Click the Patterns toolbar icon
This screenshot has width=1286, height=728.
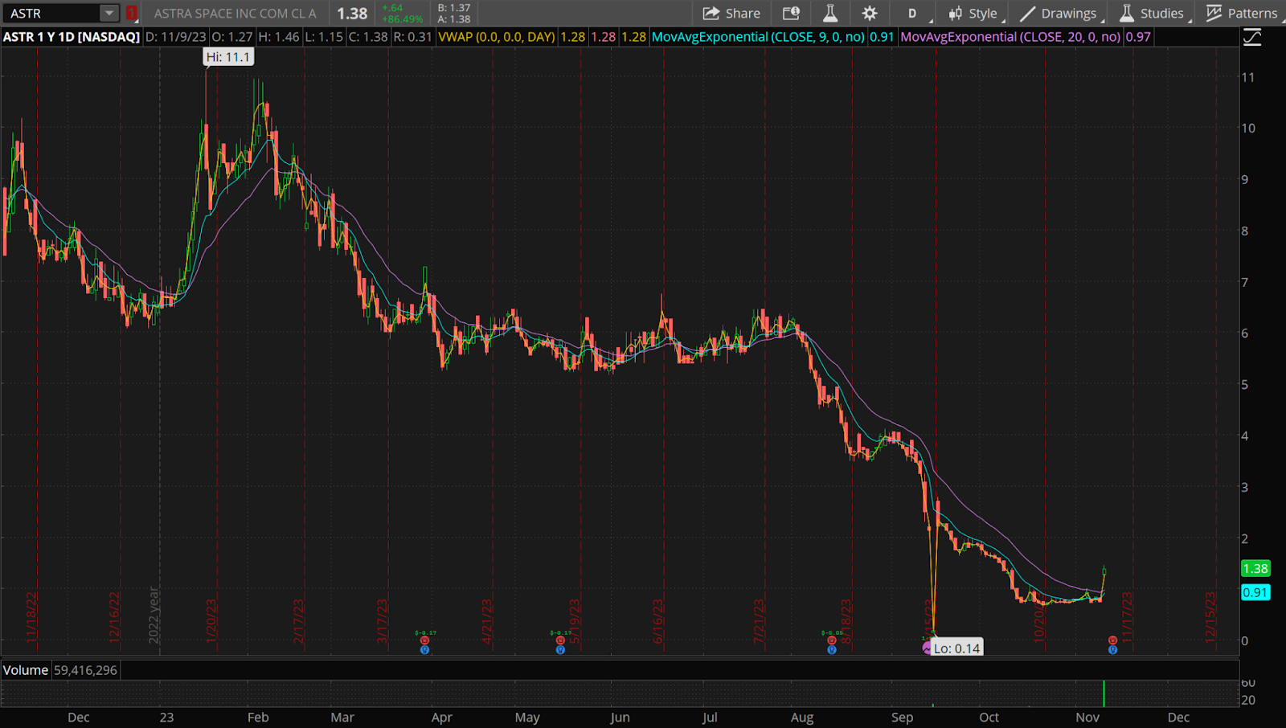pos(1242,13)
